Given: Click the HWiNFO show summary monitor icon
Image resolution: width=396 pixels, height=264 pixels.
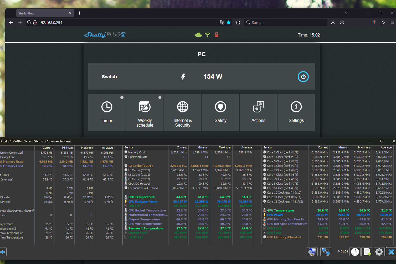Looking at the screenshot, I should tap(312, 252).
